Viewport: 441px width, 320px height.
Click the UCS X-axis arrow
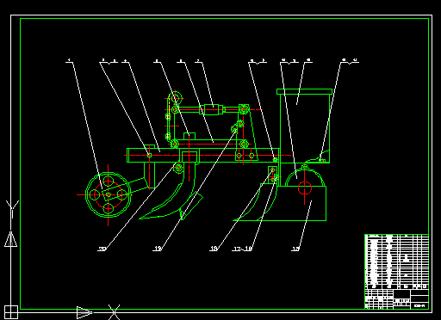click(84, 312)
